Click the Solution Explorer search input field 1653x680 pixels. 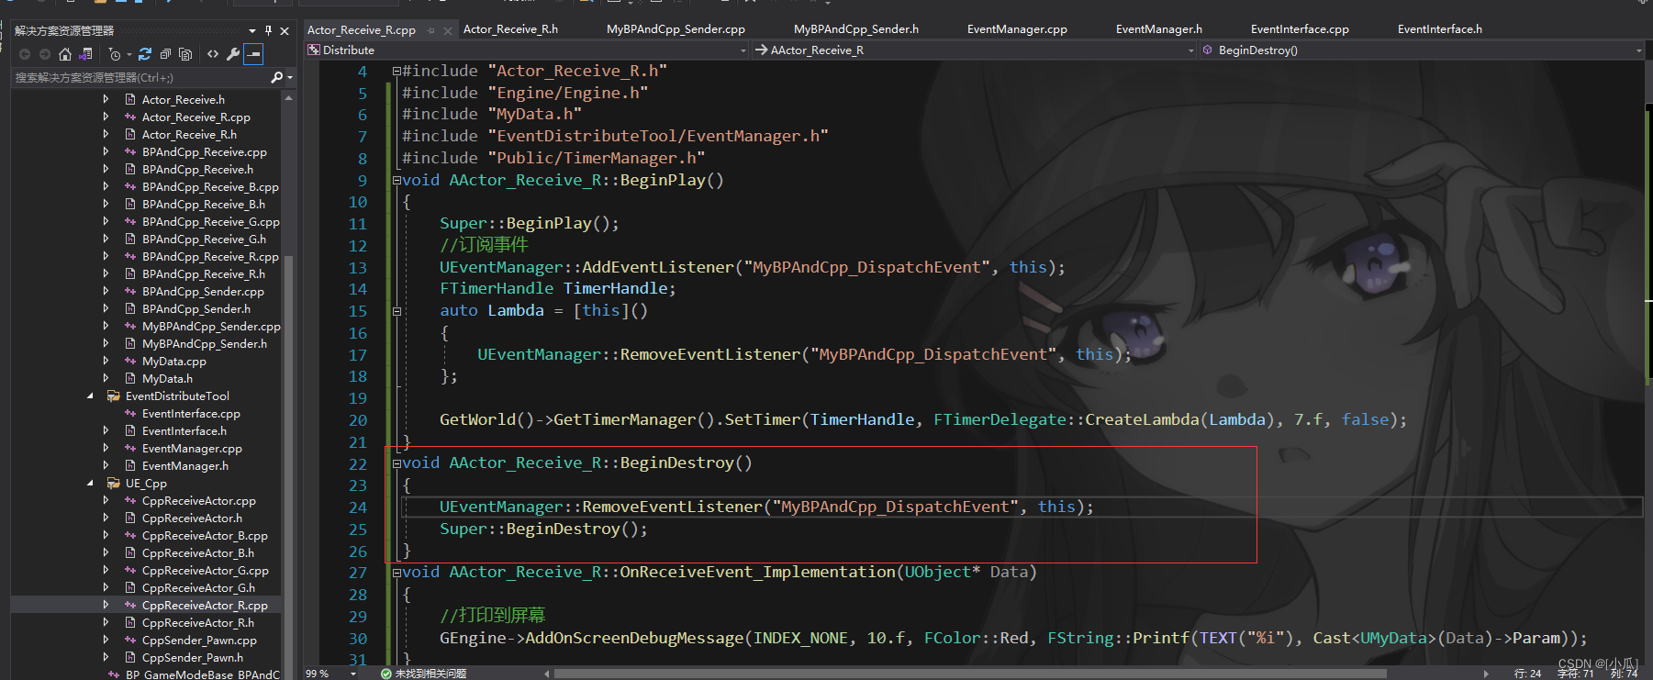140,78
